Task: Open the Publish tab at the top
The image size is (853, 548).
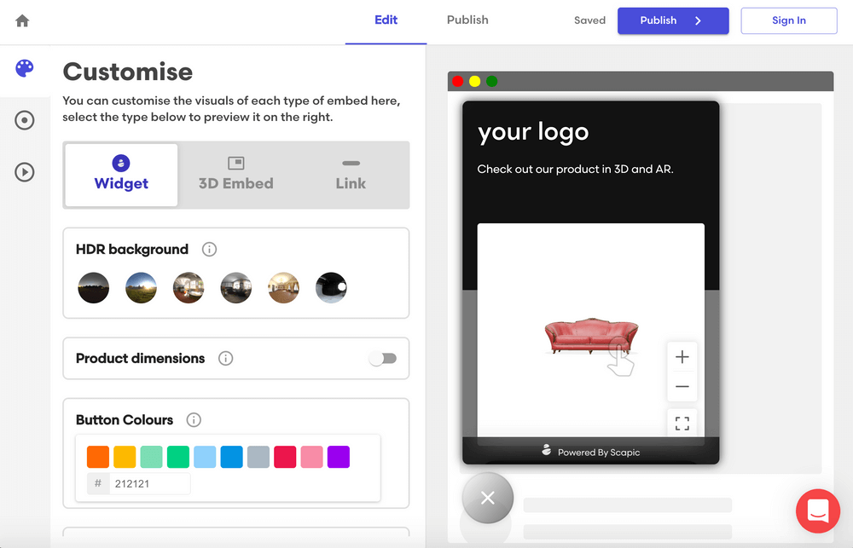Action: (467, 20)
